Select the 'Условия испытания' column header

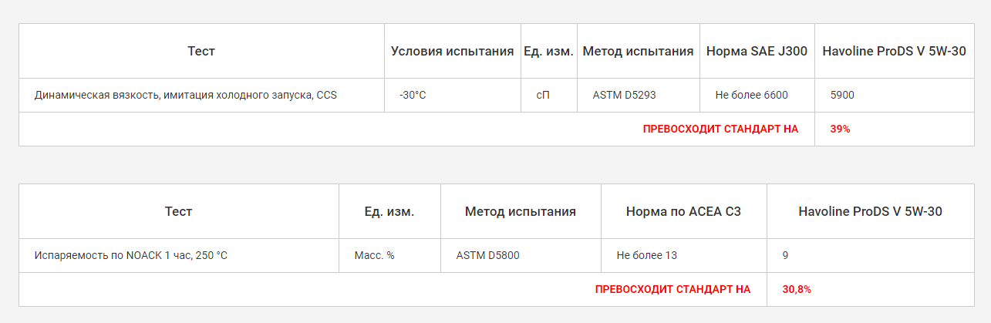[x=452, y=52]
